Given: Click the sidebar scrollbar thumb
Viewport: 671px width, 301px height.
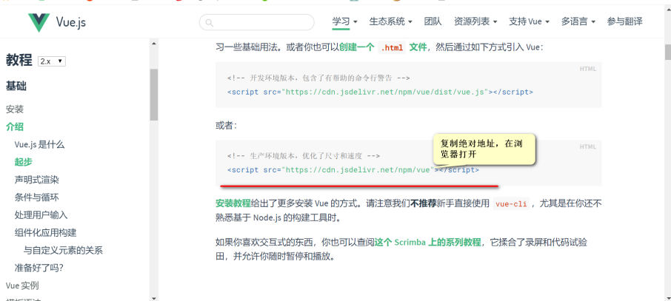Looking at the screenshot, I should [x=153, y=95].
